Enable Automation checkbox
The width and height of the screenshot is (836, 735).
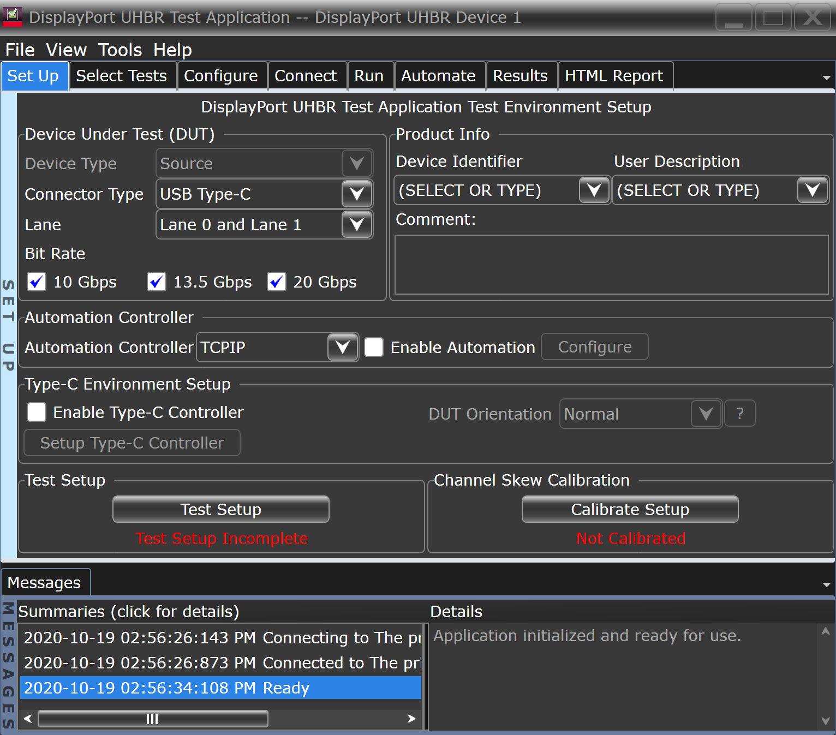click(x=374, y=347)
